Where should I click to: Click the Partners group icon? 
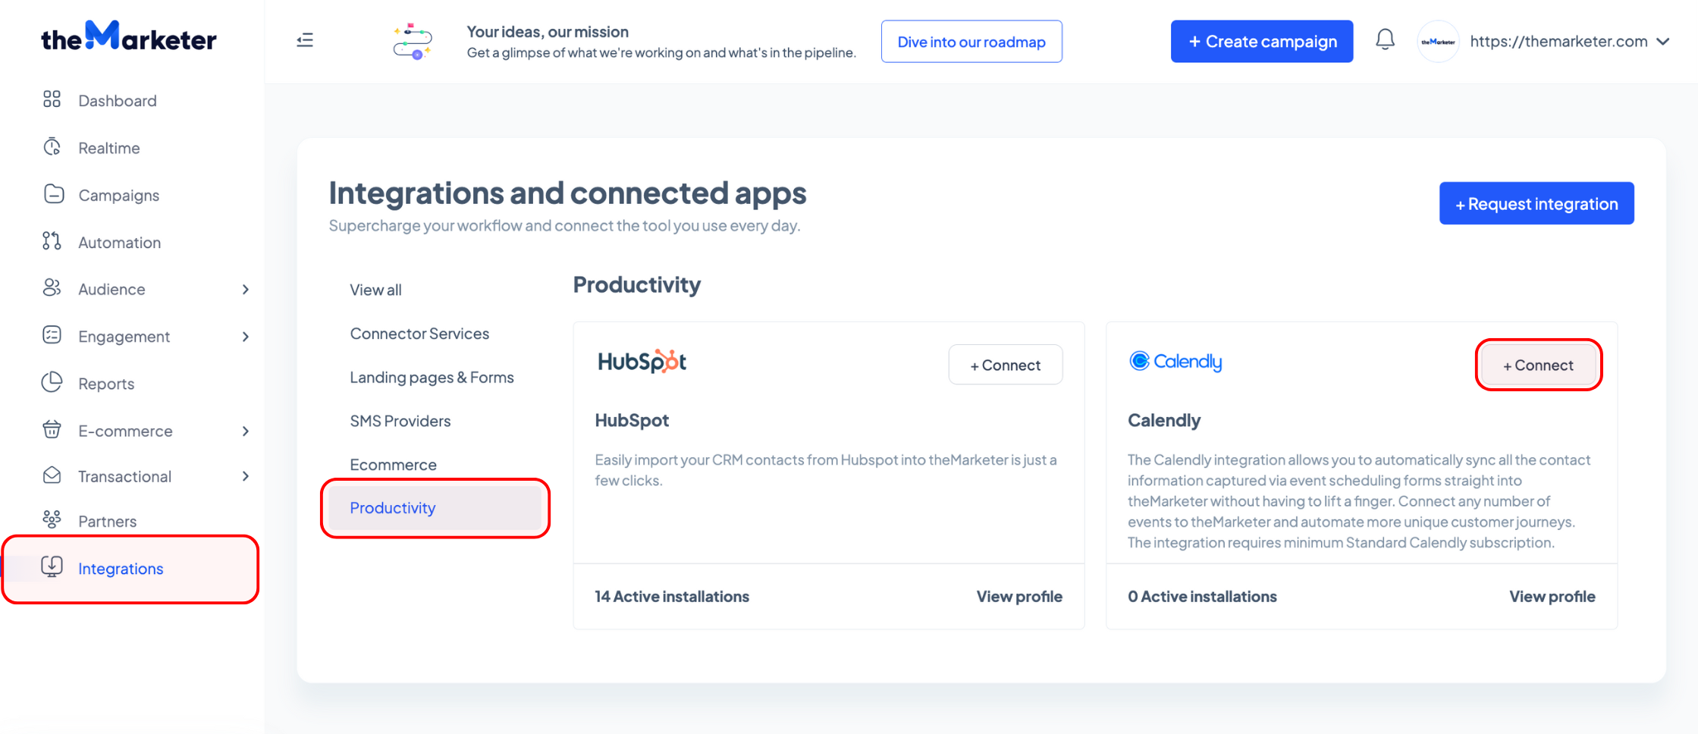(x=52, y=519)
